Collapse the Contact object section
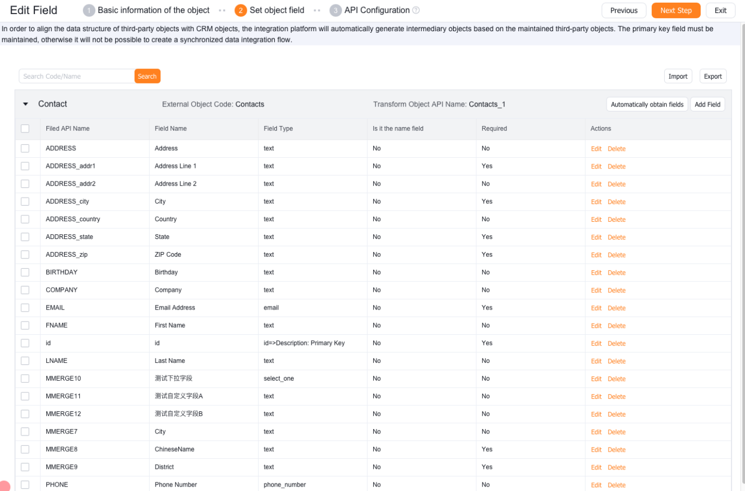 (25, 104)
